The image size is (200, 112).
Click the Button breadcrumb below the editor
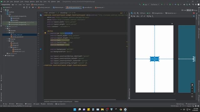click(x=77, y=101)
